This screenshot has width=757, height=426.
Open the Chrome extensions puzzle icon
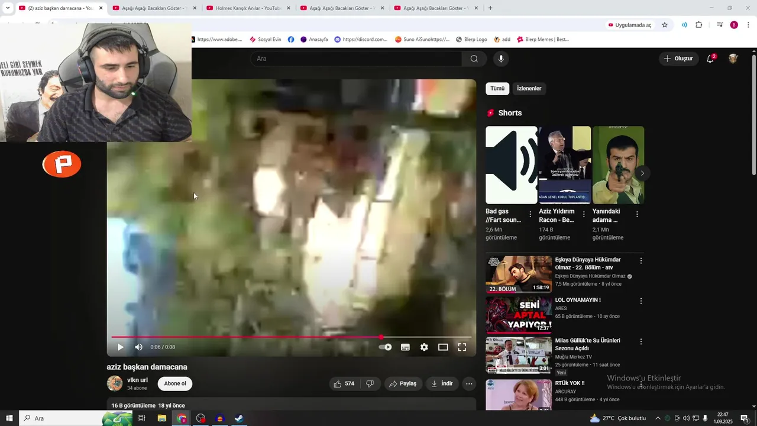[699, 25]
